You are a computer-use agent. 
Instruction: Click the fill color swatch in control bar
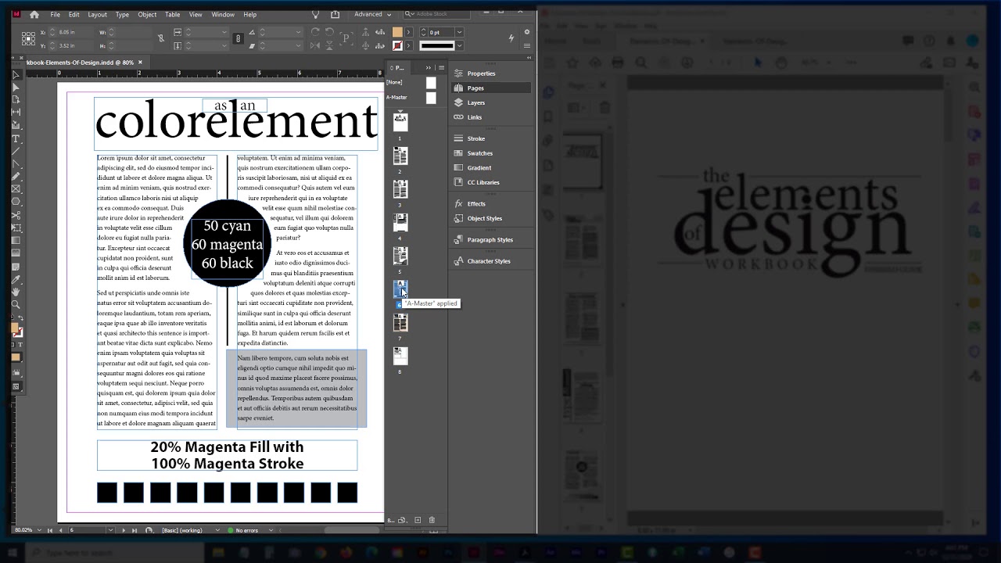click(397, 32)
